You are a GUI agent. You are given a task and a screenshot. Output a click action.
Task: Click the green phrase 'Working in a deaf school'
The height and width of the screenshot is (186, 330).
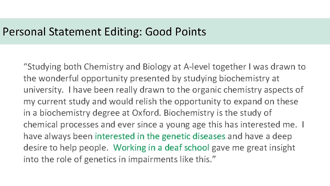[161, 148]
